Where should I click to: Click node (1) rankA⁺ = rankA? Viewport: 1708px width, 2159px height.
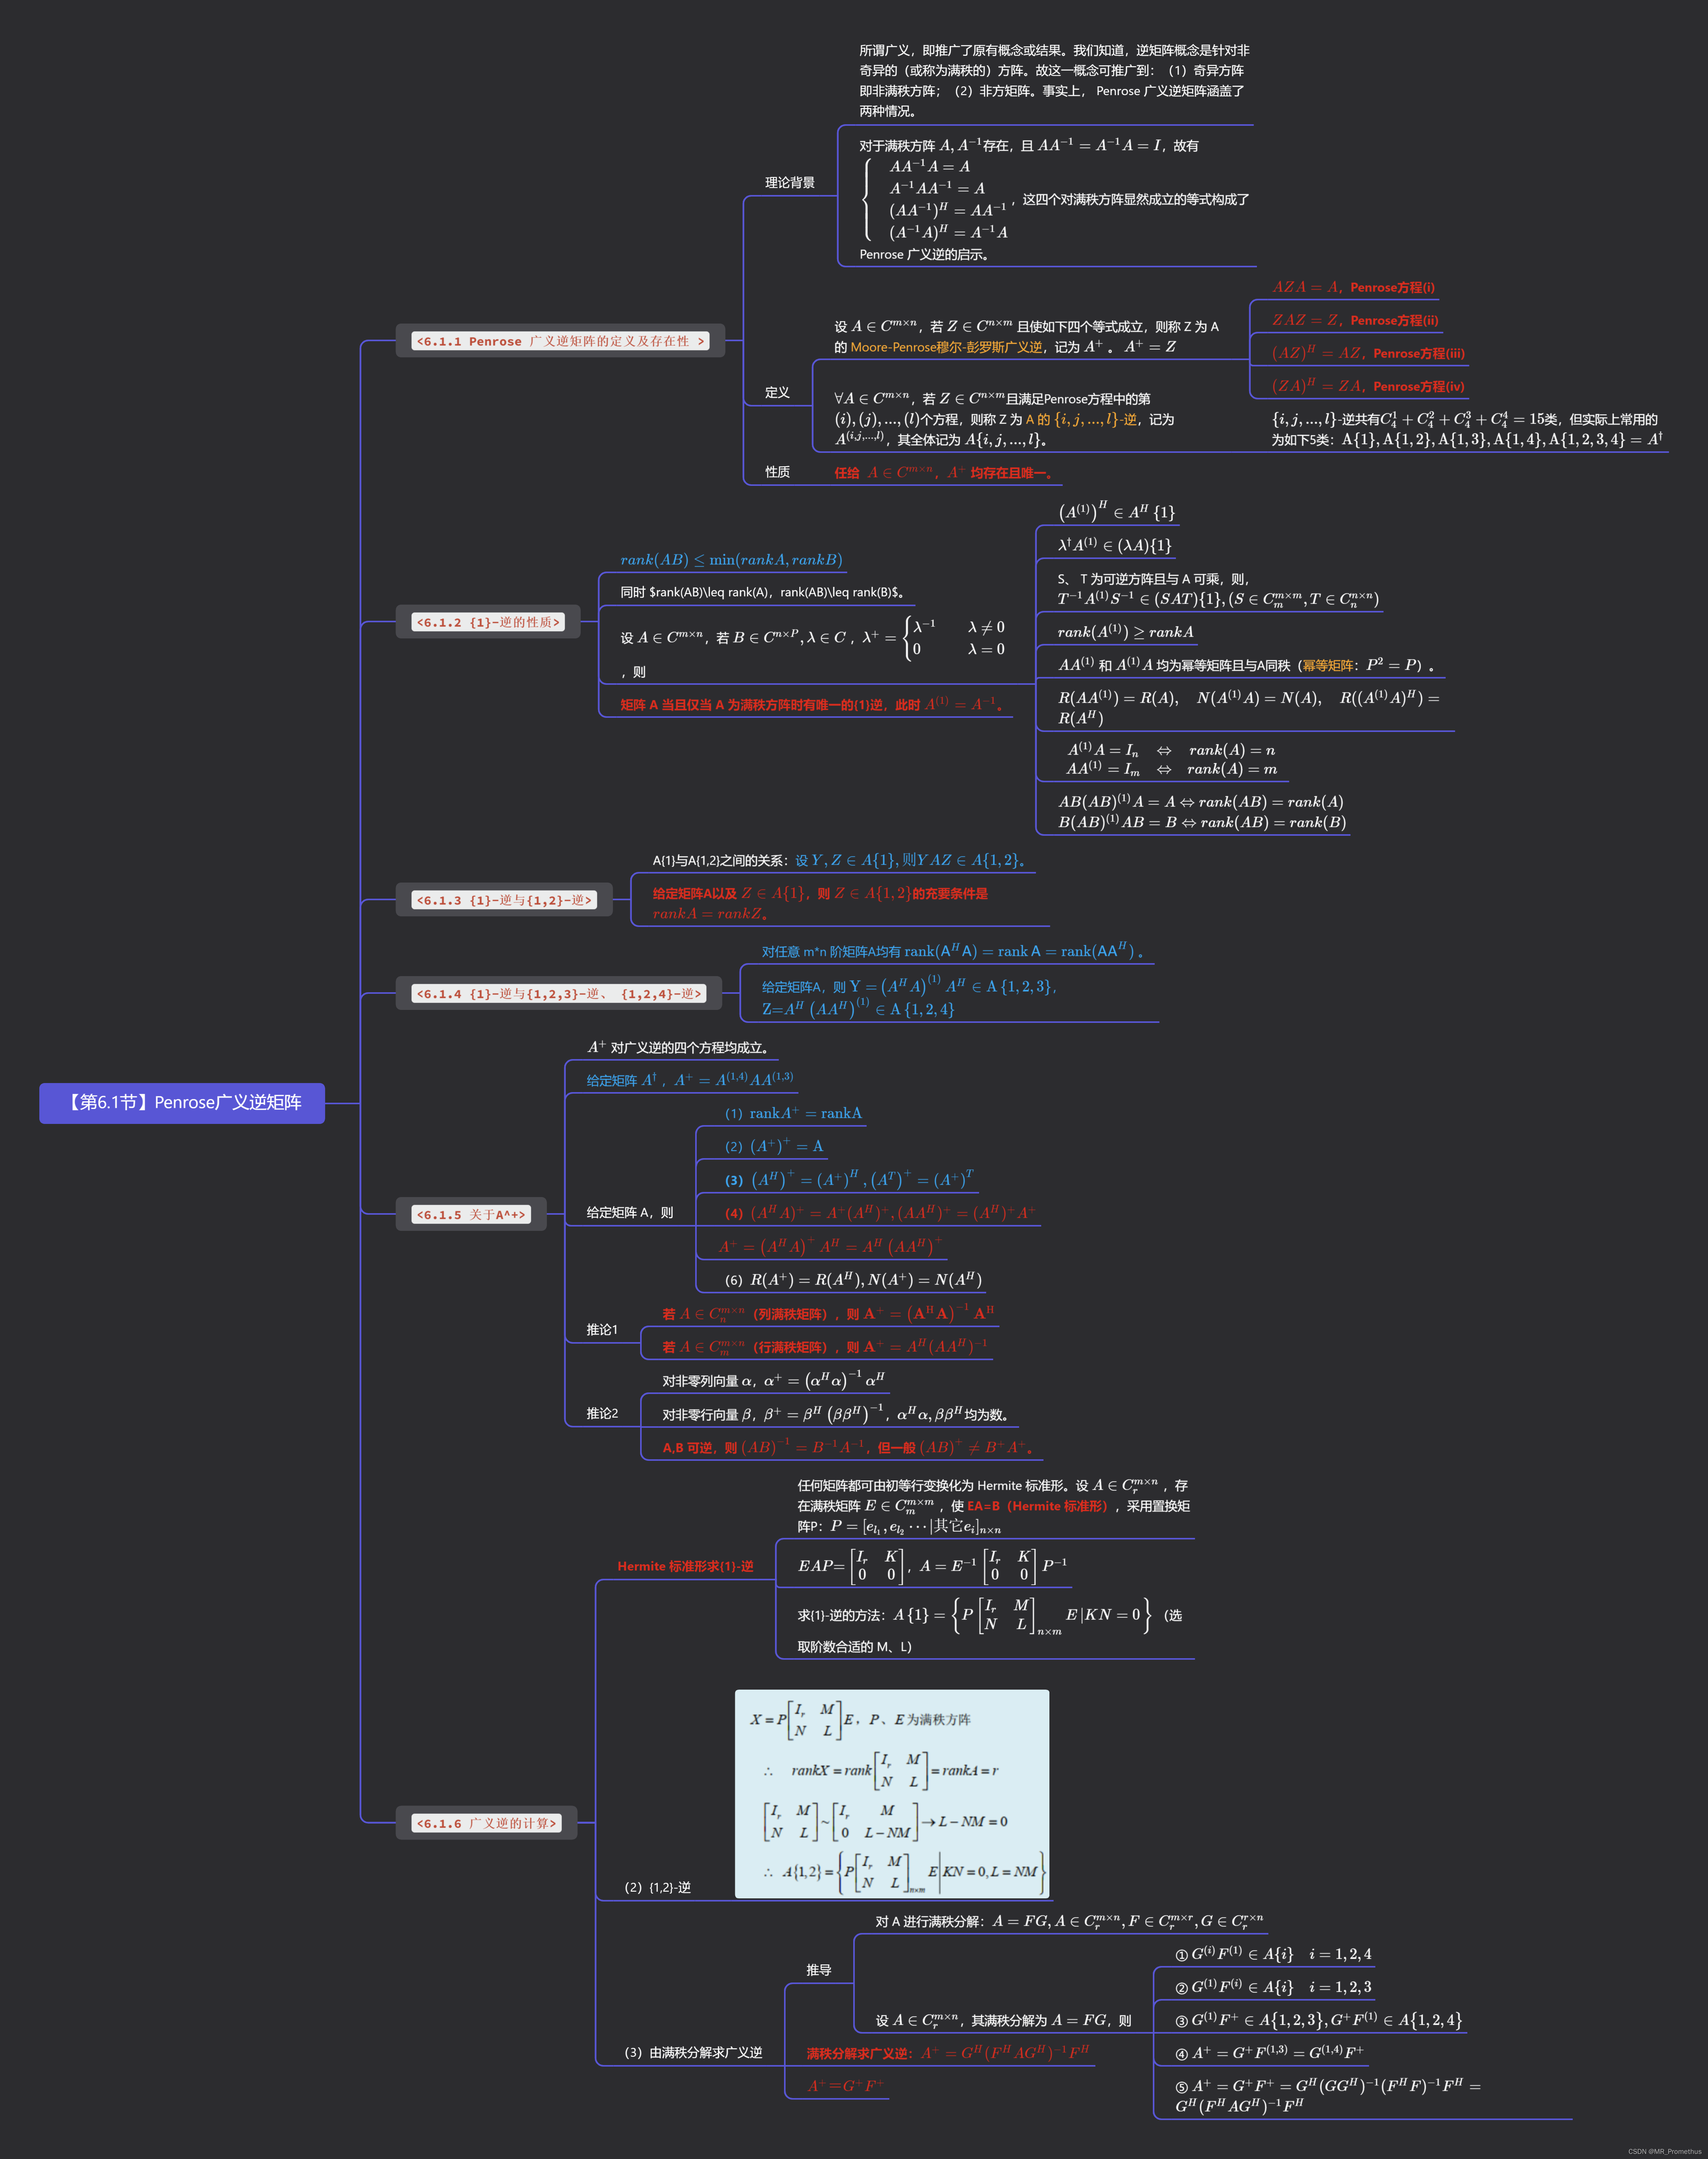[x=793, y=1113]
